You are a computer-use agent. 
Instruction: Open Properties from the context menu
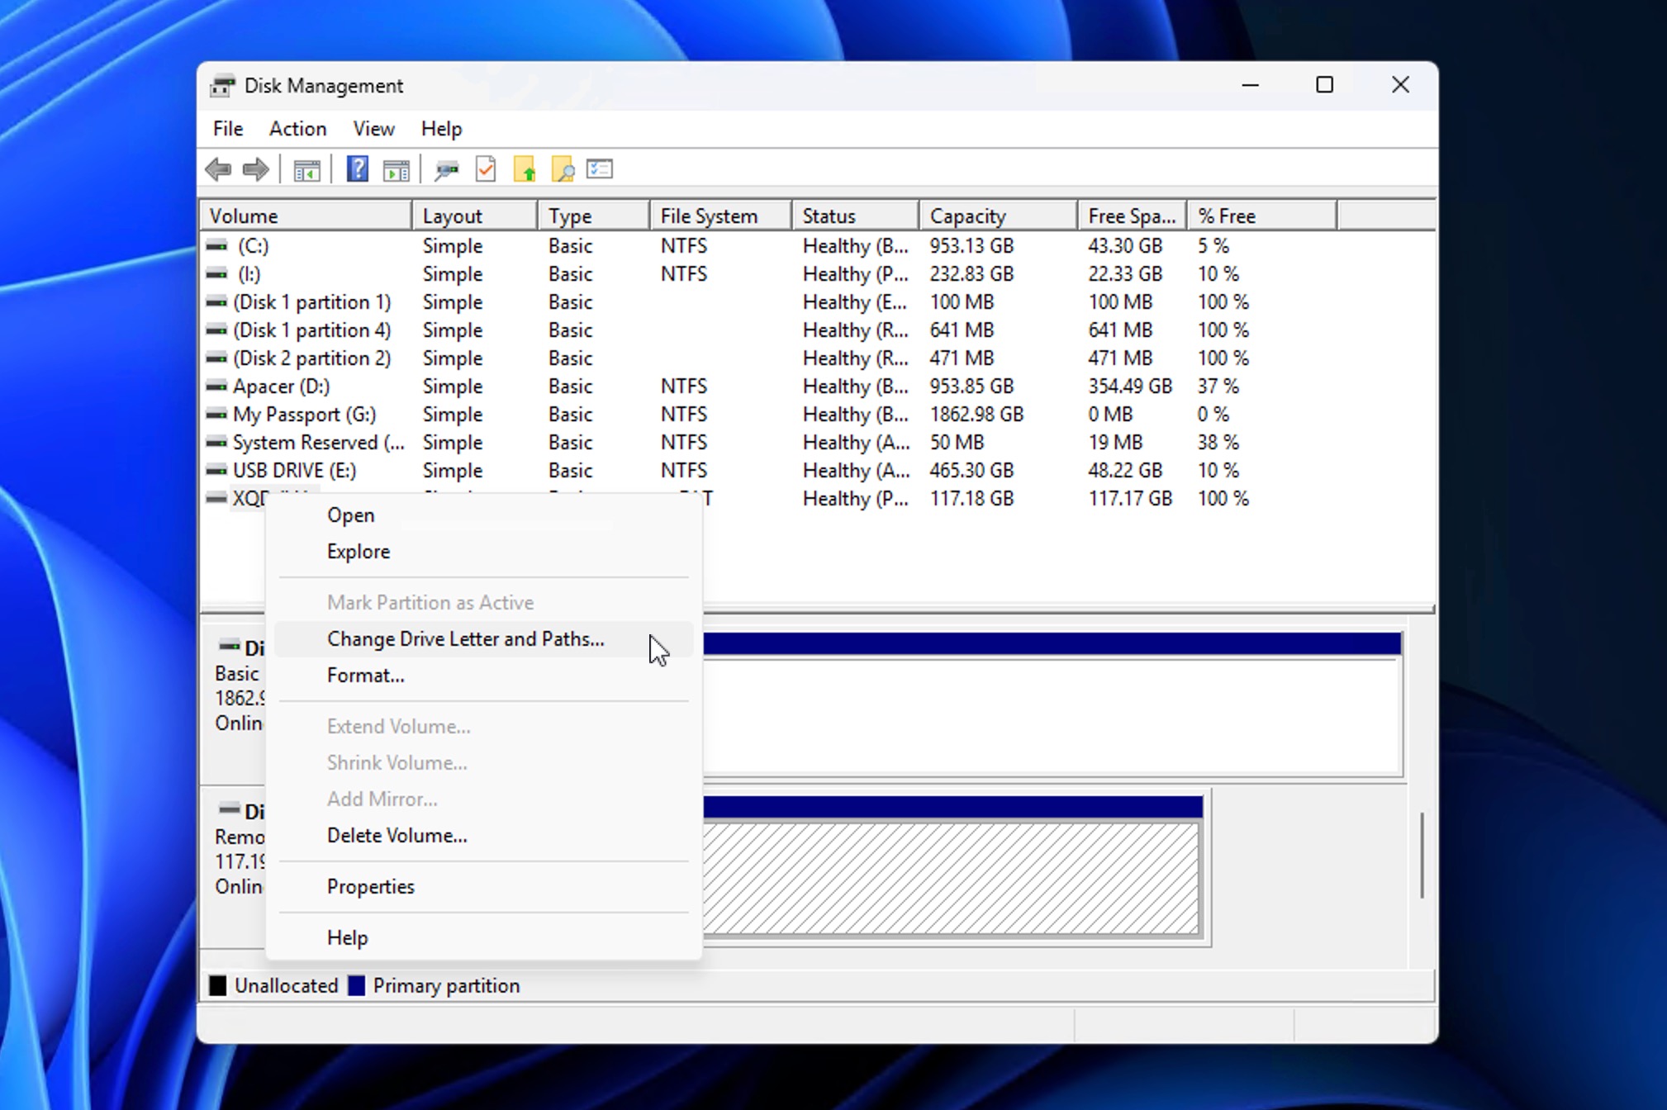click(370, 887)
